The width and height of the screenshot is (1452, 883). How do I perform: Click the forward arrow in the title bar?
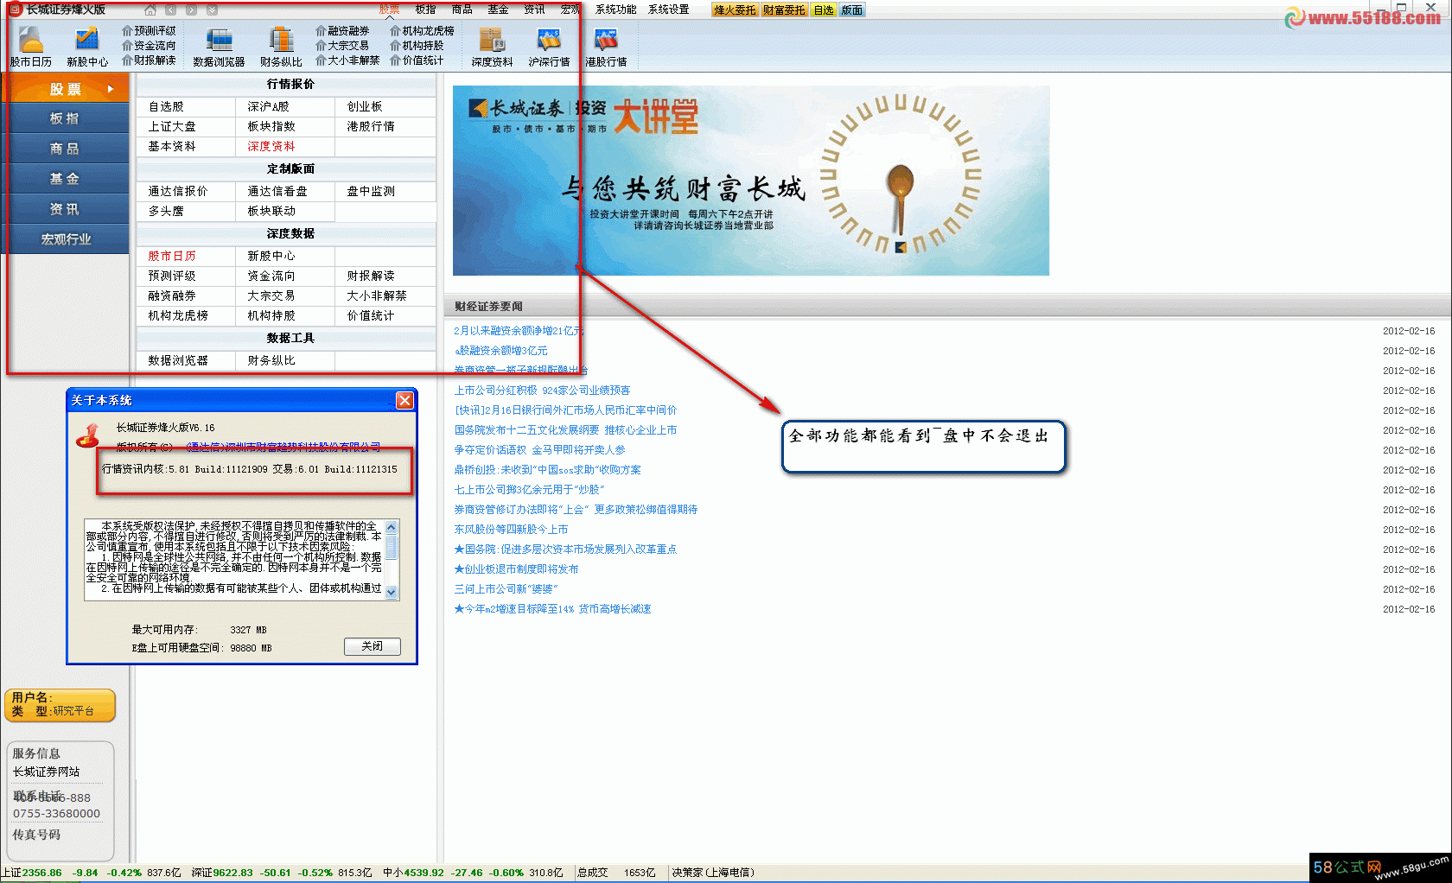coord(191,10)
